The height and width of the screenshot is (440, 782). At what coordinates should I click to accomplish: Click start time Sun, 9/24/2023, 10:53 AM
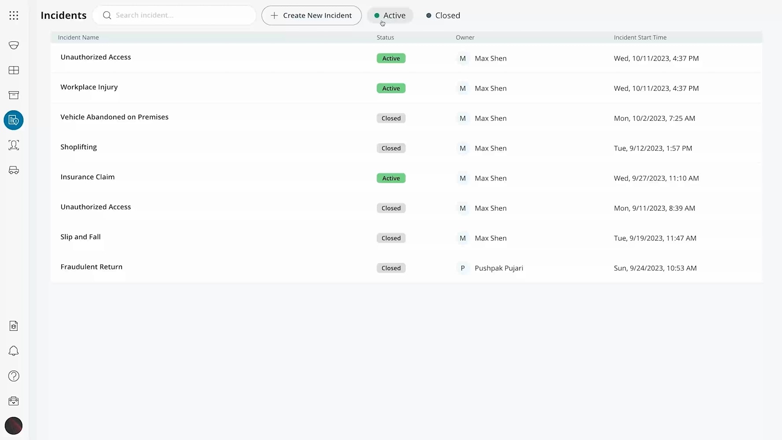click(x=655, y=268)
